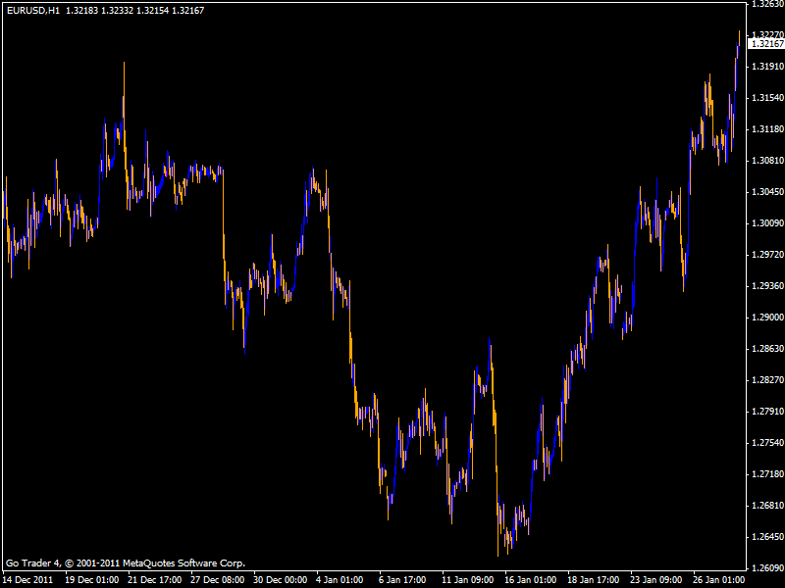This screenshot has width=785, height=588.
Task: Select the 1.27540 price axis label
Action: pyautogui.click(x=768, y=443)
